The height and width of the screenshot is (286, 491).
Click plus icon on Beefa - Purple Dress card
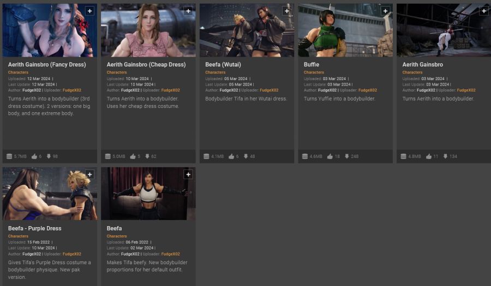coord(90,174)
